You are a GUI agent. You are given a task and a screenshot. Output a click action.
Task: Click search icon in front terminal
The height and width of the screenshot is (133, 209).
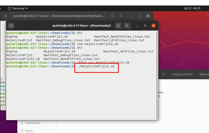coord(118,26)
